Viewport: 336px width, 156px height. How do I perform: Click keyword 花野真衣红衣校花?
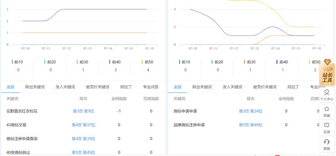pos(22,111)
